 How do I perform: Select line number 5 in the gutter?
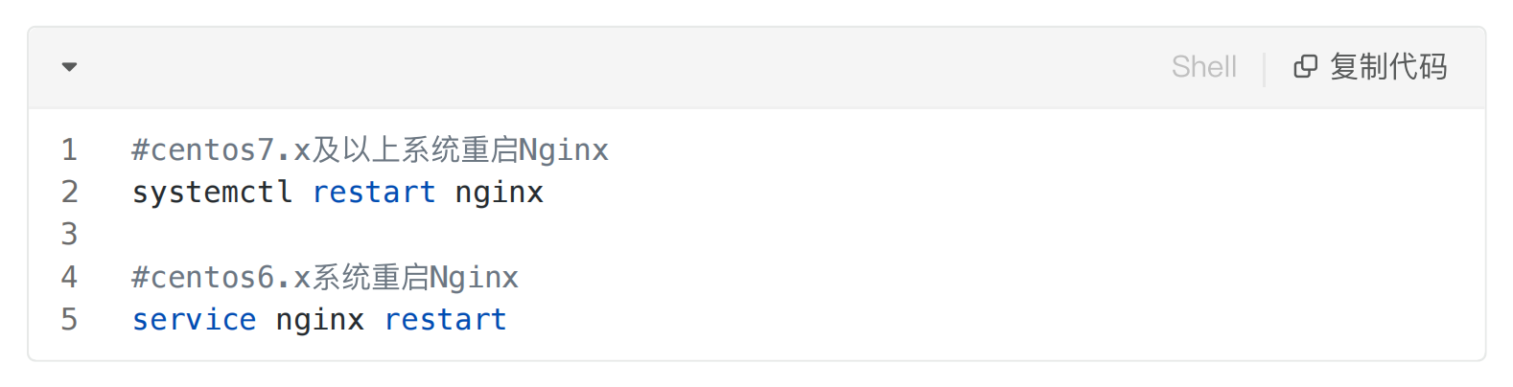tap(69, 319)
